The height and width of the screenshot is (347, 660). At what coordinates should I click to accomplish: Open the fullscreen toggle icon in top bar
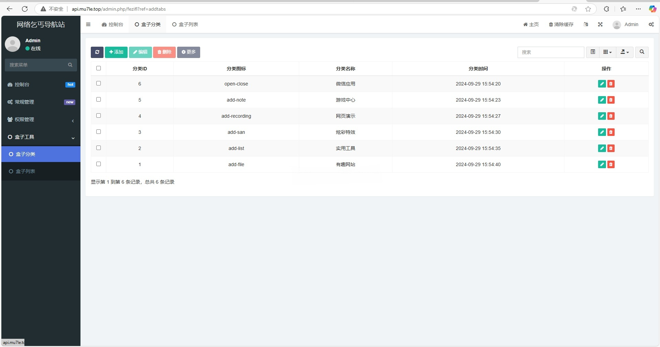click(x=600, y=24)
